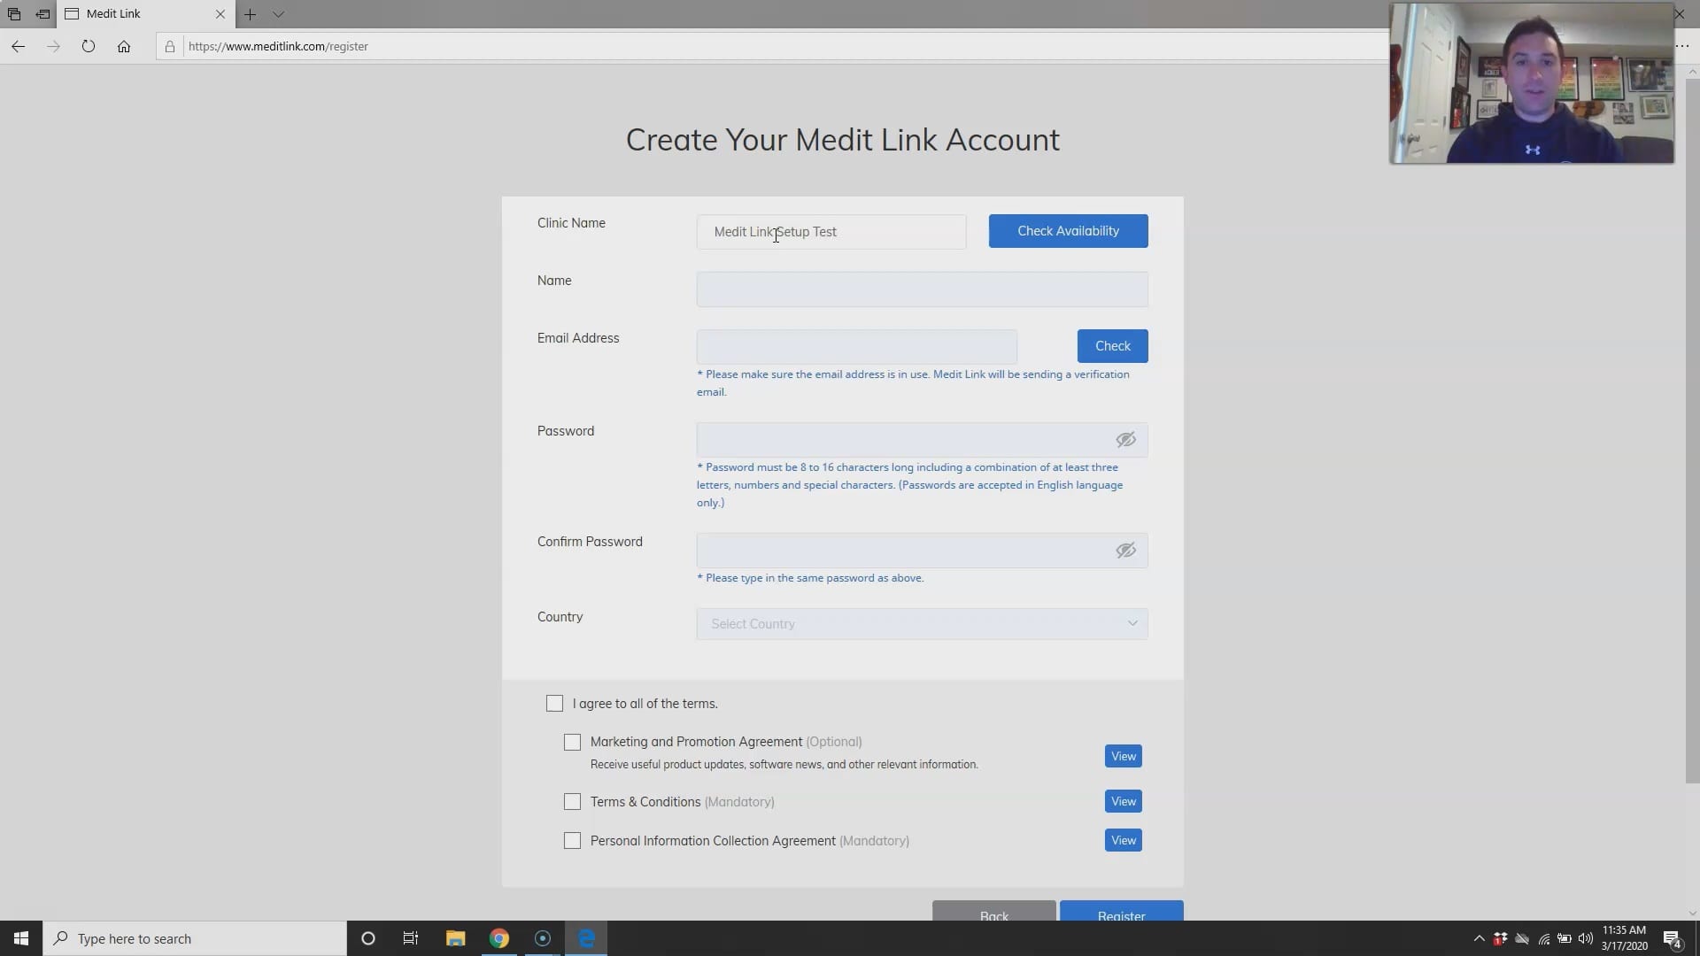Check Personal Information Collection Agreement box

pos(572,841)
